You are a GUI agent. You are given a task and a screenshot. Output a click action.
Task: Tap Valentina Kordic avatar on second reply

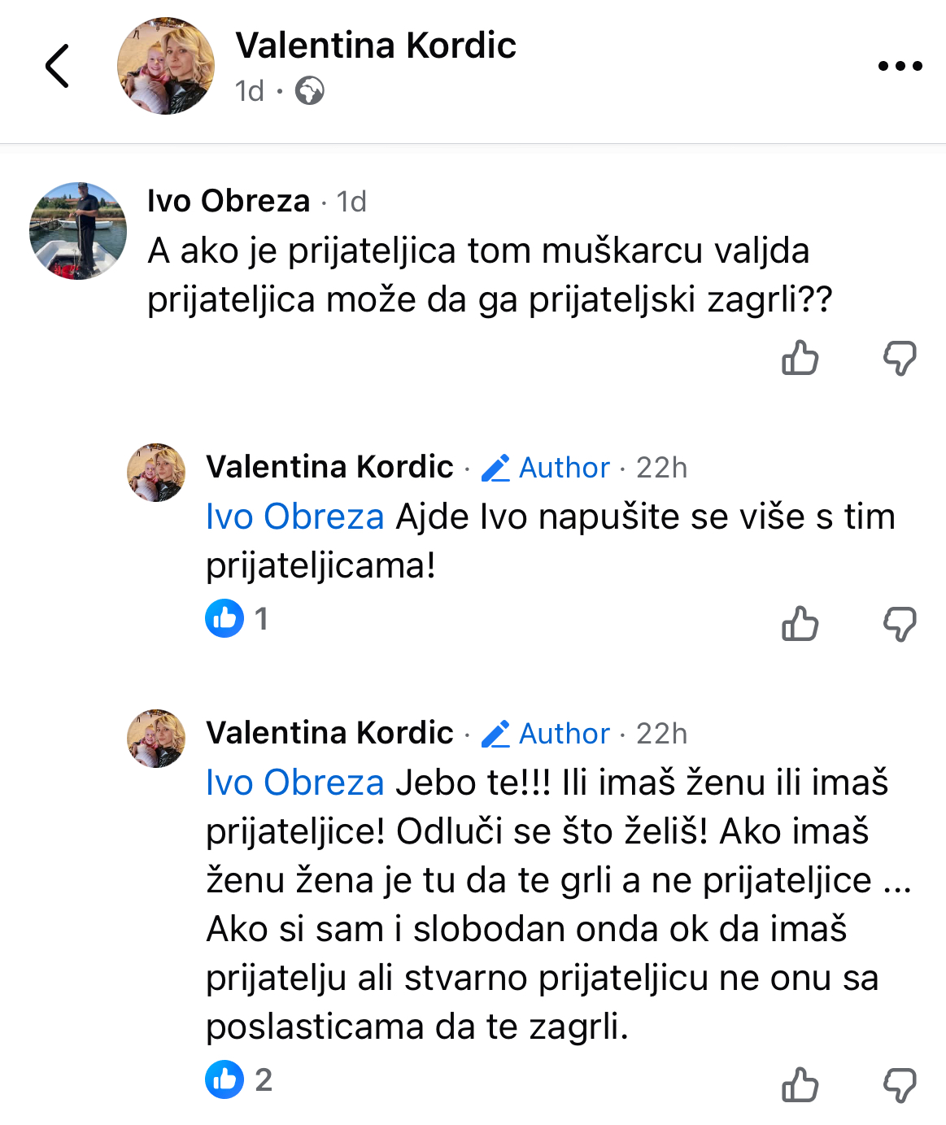[x=156, y=739]
